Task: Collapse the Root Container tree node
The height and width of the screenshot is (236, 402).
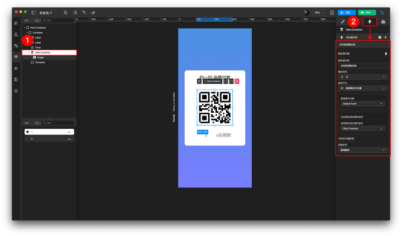Action: (x=25, y=28)
